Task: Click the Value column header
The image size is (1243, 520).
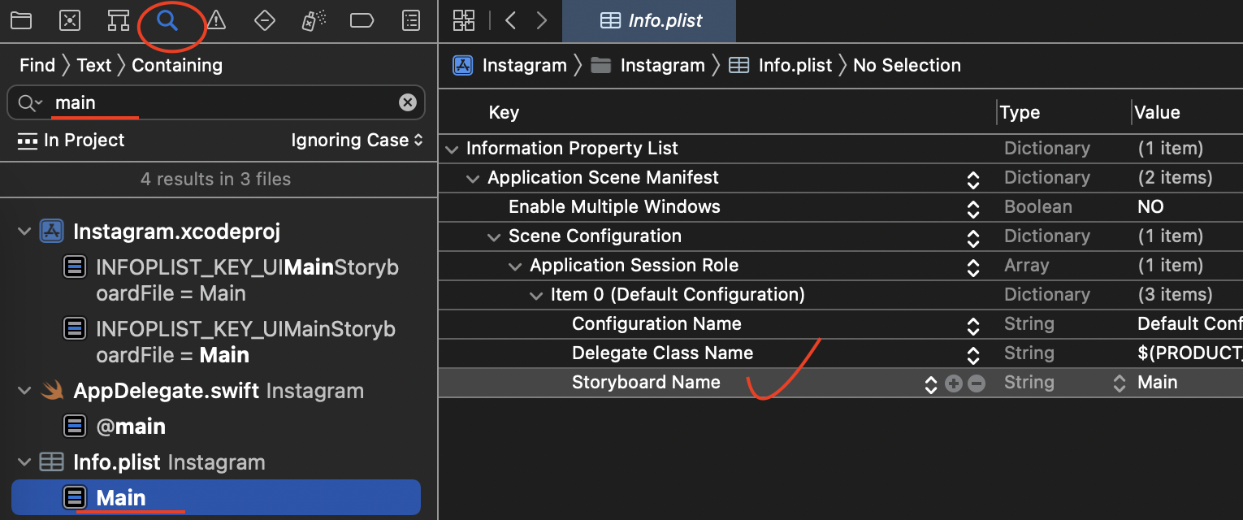Action: 1157,112
